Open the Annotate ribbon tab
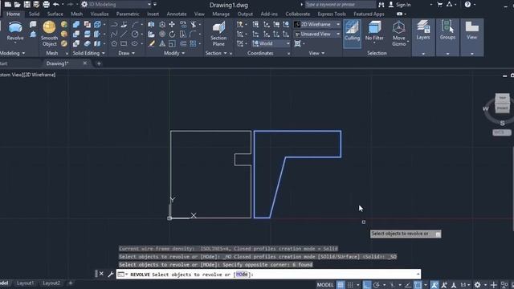Image resolution: width=514 pixels, height=289 pixels. tap(177, 14)
